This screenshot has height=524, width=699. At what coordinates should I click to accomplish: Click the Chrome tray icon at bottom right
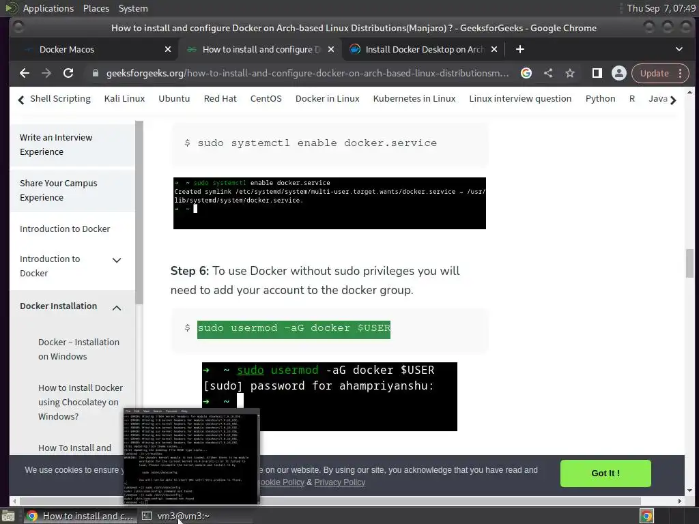pyautogui.click(x=647, y=516)
